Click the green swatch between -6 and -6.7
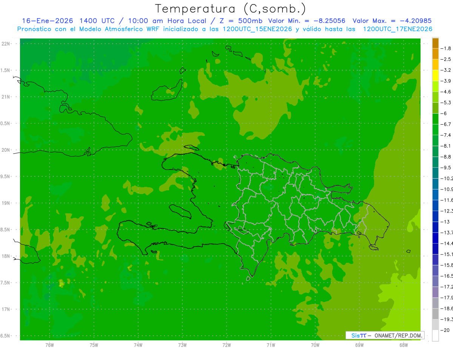The width and height of the screenshot is (453, 350). pos(435,119)
